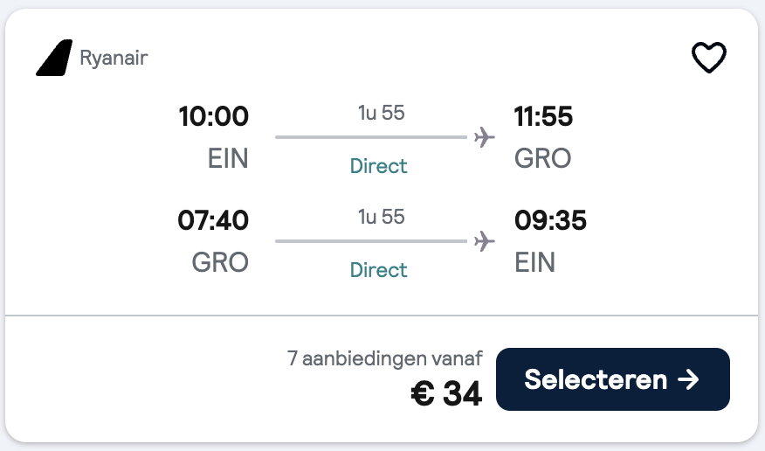Image resolution: width=765 pixels, height=451 pixels.
Task: Click the arrow on the Selecteren button
Action: [x=689, y=379]
